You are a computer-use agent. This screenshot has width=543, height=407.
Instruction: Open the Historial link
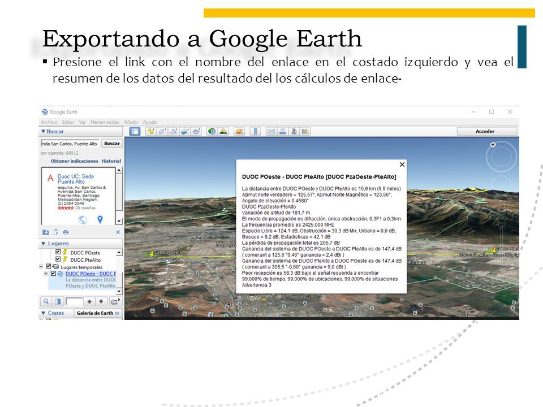(x=111, y=161)
